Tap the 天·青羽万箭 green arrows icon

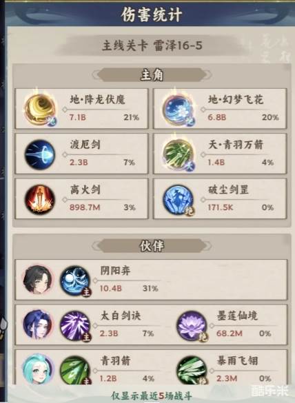click(x=178, y=154)
